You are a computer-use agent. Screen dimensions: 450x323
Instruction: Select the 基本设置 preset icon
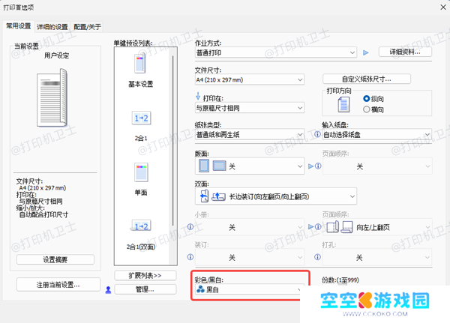pos(140,64)
